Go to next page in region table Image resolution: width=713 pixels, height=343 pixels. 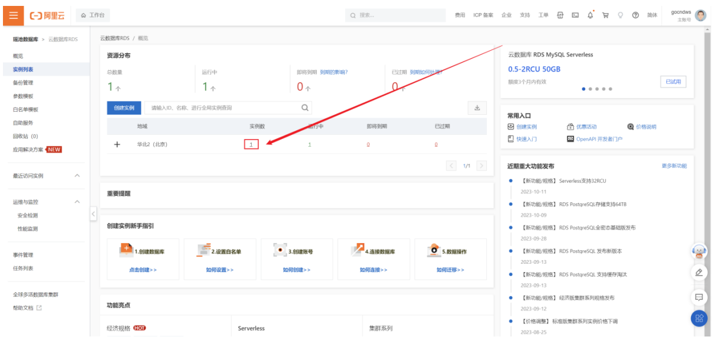(481, 166)
